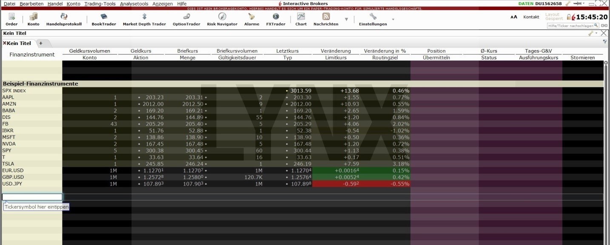Click the magnifier in the ticker search box
Screen dimensions: 610x245
597,26
